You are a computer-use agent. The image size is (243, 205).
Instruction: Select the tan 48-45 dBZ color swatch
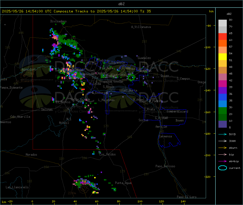[222, 70]
